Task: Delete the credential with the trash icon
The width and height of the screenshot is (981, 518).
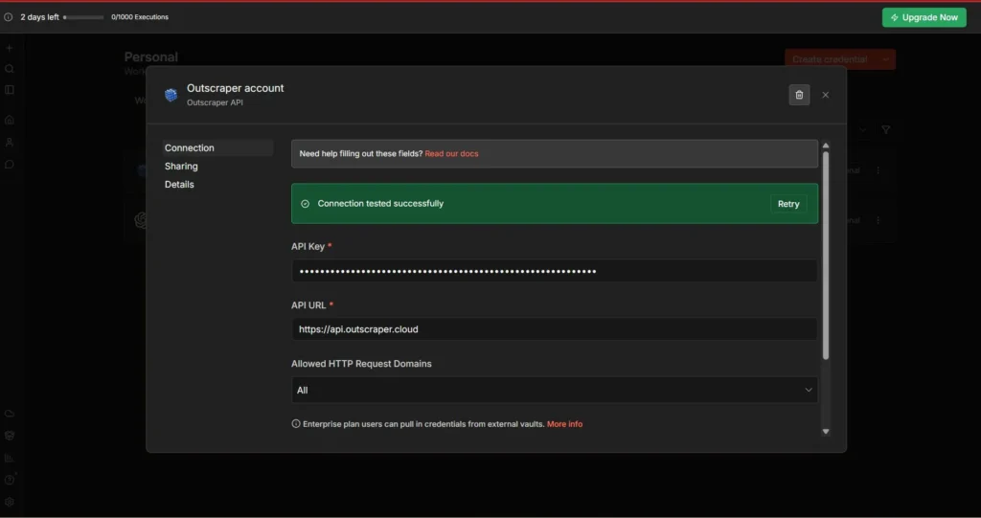Action: 799,95
